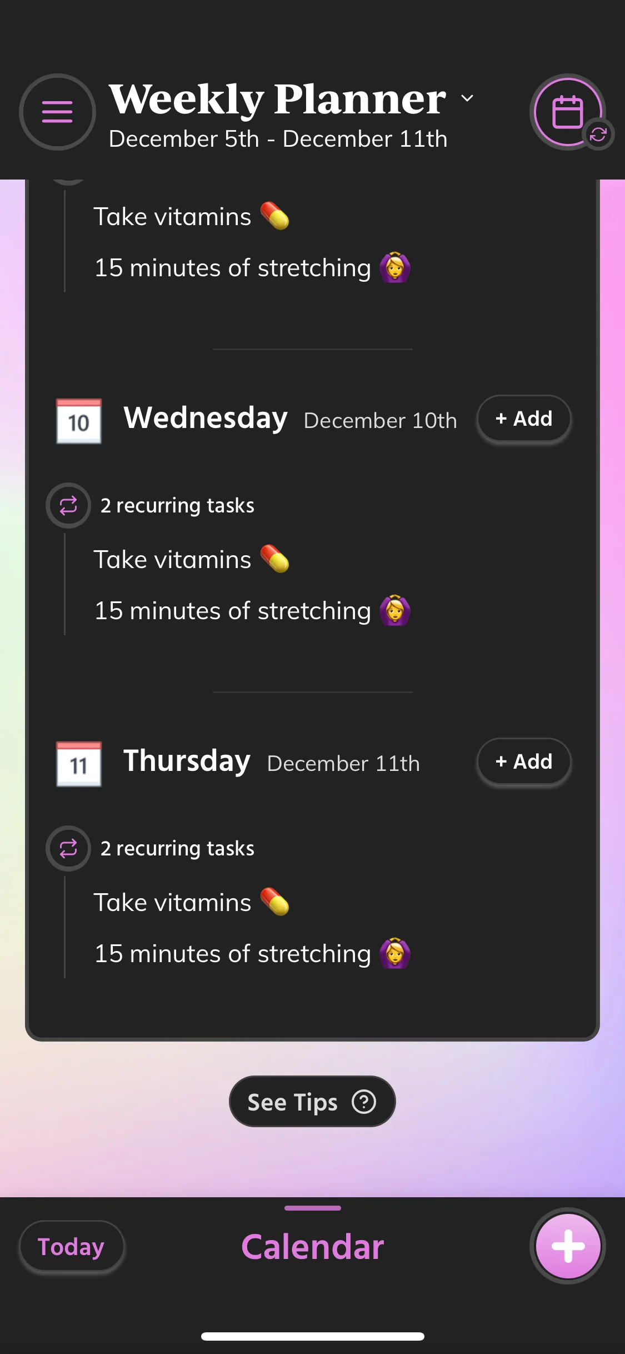This screenshot has height=1354, width=625.
Task: Tap the December 5th - 11th date range
Action: 278,139
